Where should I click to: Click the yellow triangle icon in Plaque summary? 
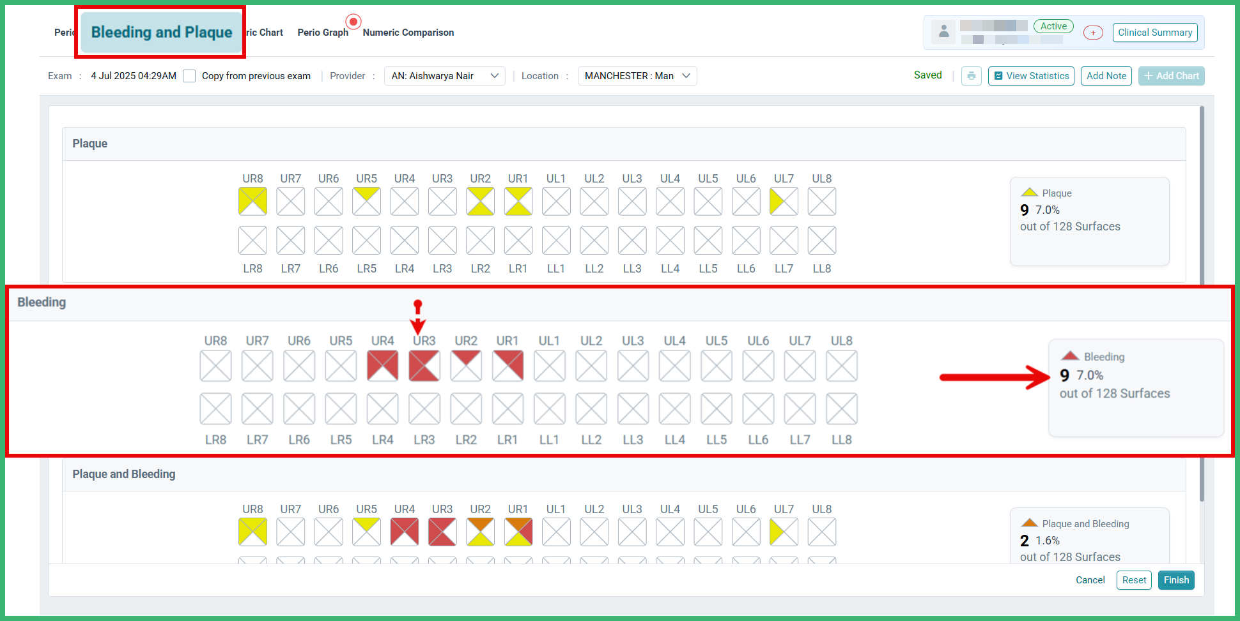pyautogui.click(x=1029, y=191)
